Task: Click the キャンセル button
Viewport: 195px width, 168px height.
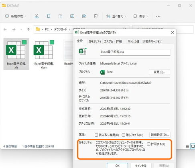Action: 141,166
